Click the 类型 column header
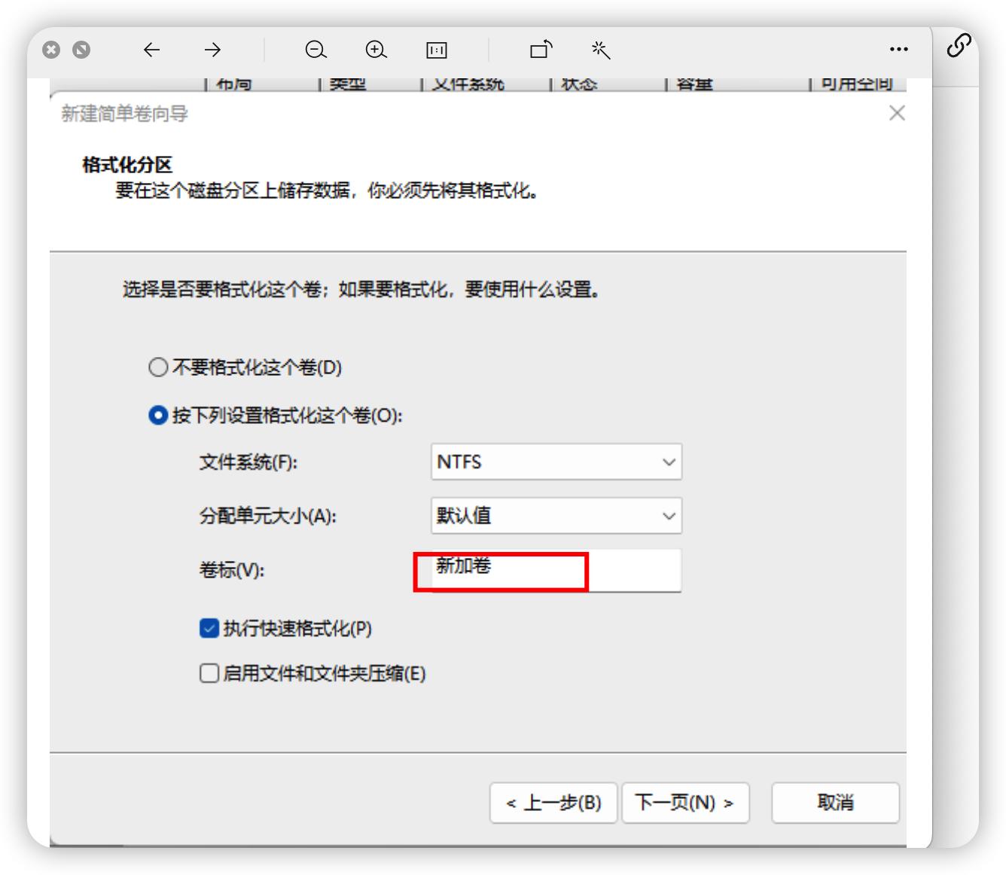1006x875 pixels. tap(347, 84)
